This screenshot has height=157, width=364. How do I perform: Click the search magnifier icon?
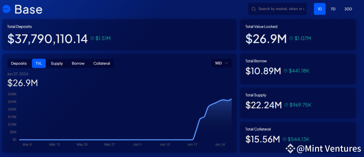tap(254, 9)
